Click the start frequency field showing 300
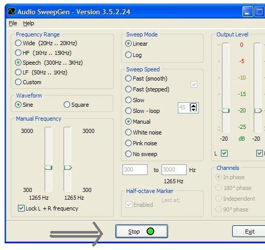265x250 pixels. point(135,169)
